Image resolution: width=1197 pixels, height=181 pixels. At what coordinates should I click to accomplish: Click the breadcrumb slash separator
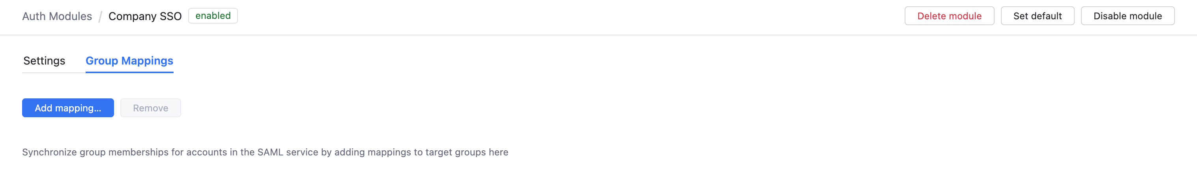click(x=100, y=17)
